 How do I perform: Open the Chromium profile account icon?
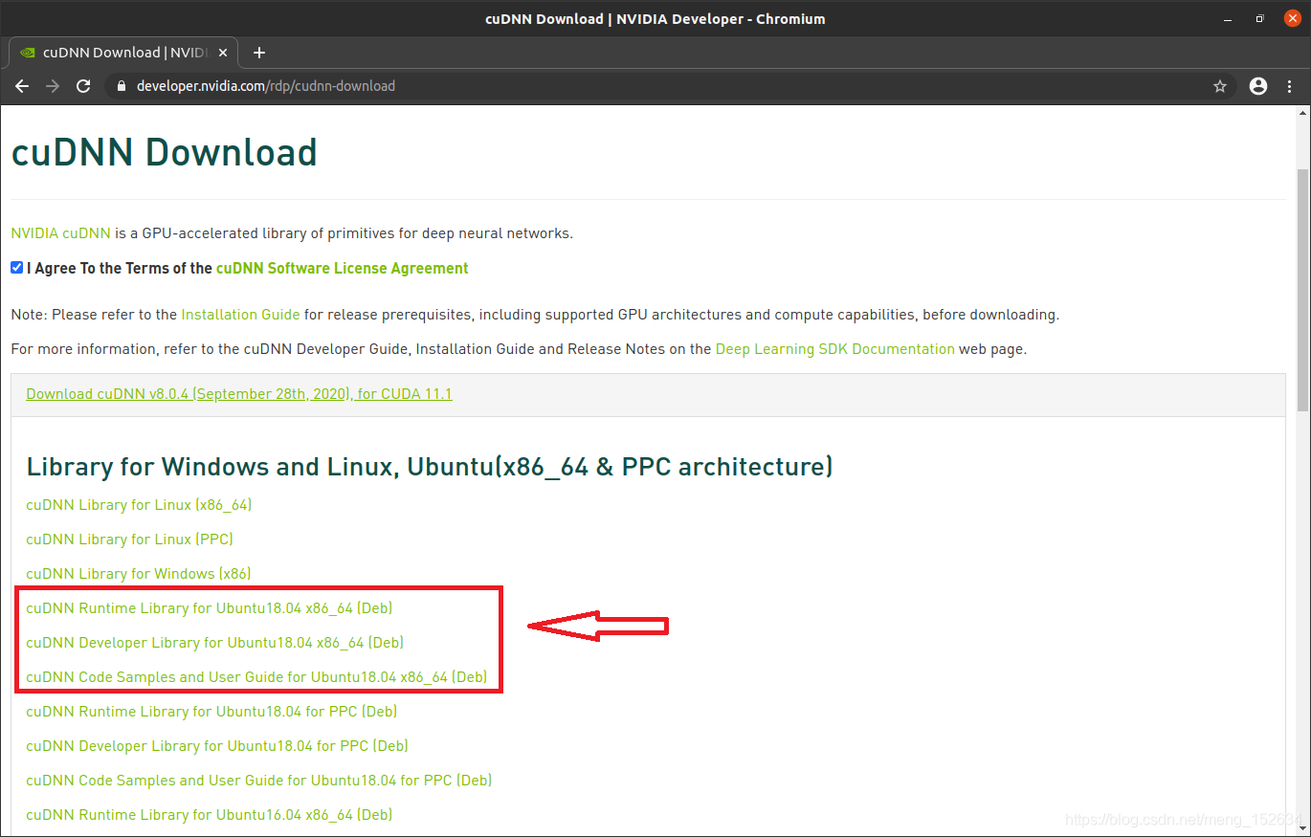1258,86
